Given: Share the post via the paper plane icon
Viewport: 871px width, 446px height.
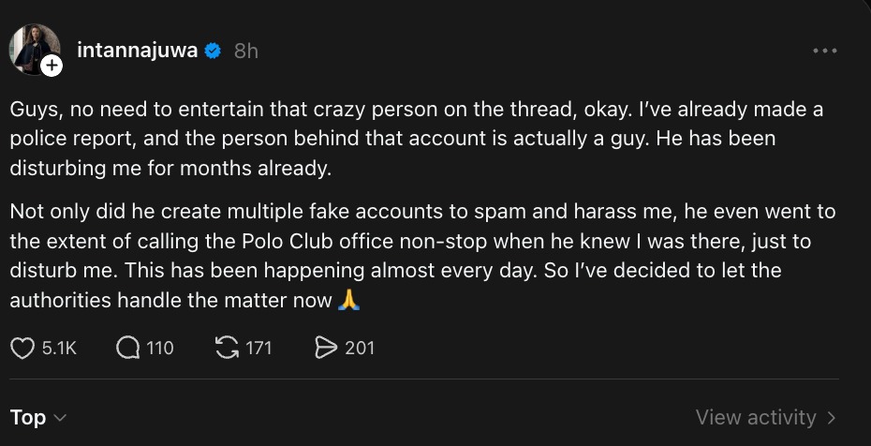Looking at the screenshot, I should (326, 348).
